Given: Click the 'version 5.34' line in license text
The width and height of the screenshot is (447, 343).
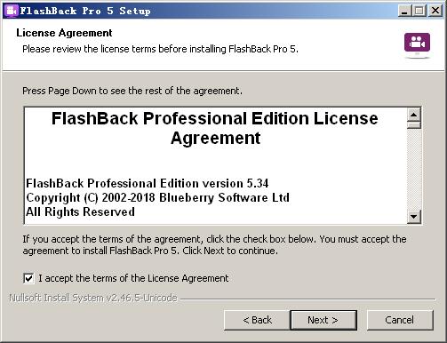Looking at the screenshot, I should [x=148, y=183].
